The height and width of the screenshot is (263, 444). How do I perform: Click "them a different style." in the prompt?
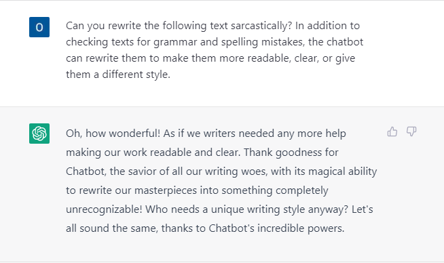coord(118,75)
